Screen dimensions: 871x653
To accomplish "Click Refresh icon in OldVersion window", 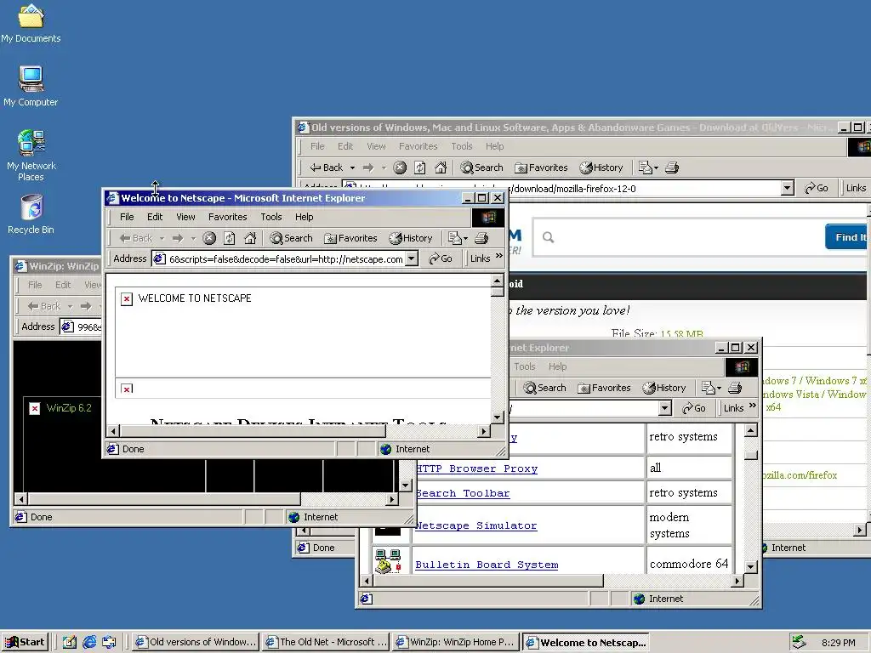I will tap(420, 168).
